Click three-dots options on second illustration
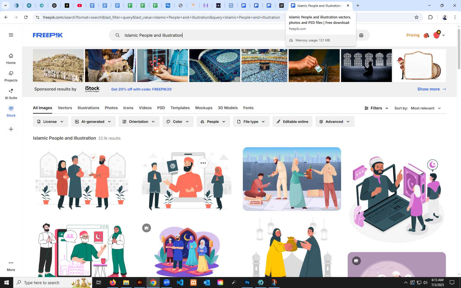Screen dimensions: 461x288 point(203,163)
